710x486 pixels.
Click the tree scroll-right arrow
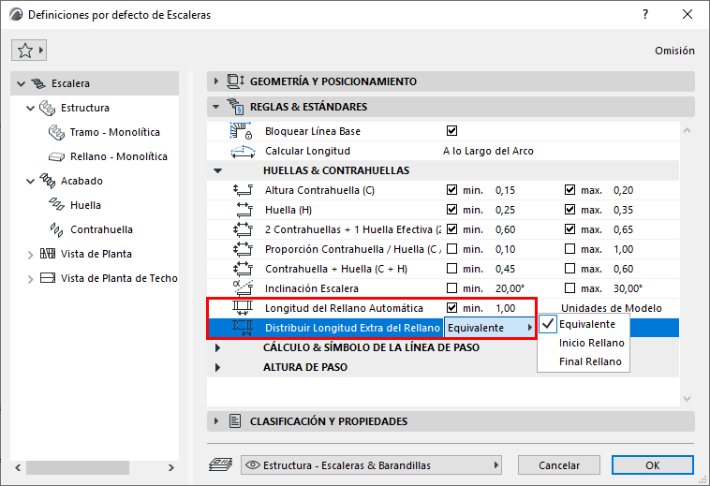(171, 467)
